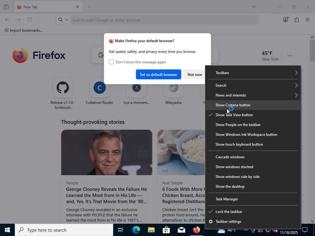Click the Firefox logo on new tab page
Viewport: 315px width, 236px height.
click(x=39, y=55)
